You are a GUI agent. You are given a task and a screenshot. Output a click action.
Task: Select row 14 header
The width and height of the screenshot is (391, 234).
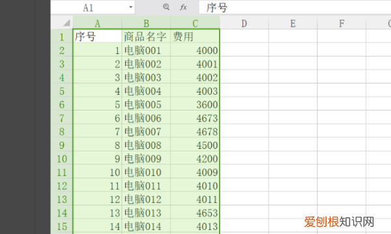(x=62, y=213)
